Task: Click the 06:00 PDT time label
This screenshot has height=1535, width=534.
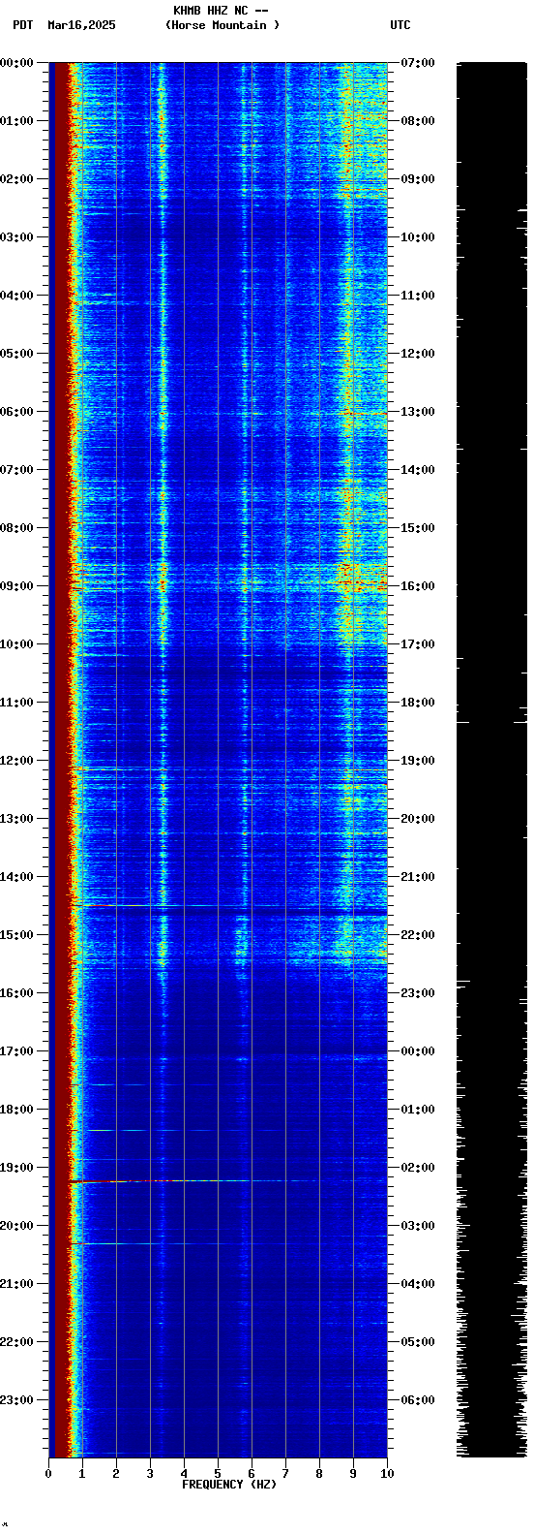Action: (x=17, y=412)
